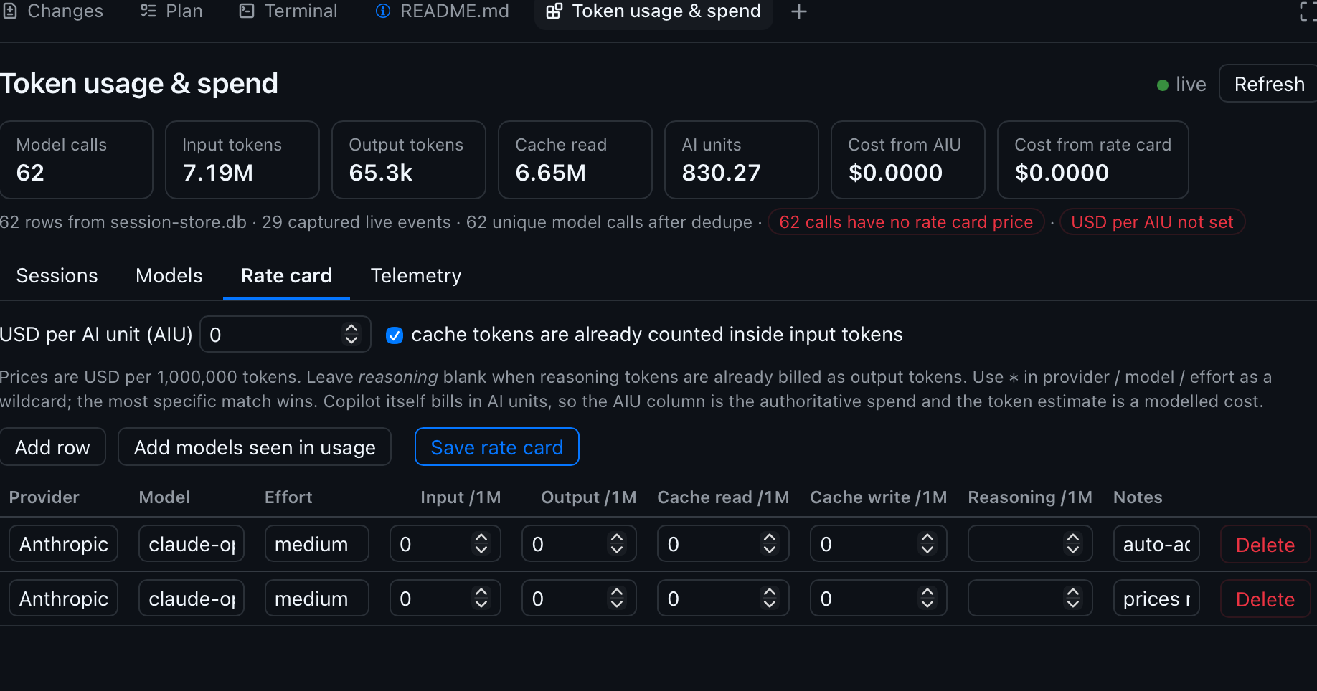Click the Input tokens 7.19M card
The image size is (1317, 691).
pyautogui.click(x=242, y=160)
